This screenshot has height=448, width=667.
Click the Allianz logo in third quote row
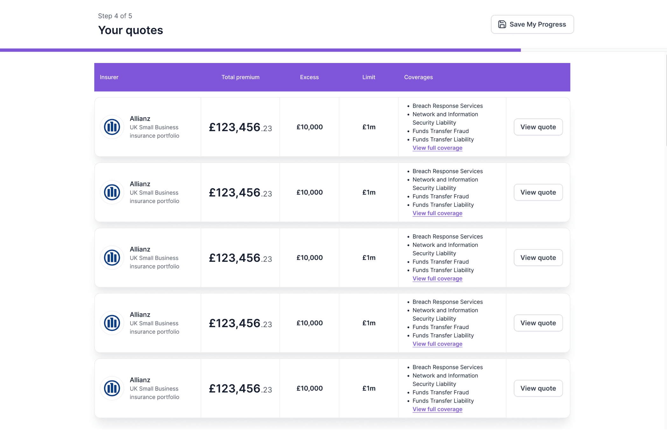pyautogui.click(x=112, y=258)
